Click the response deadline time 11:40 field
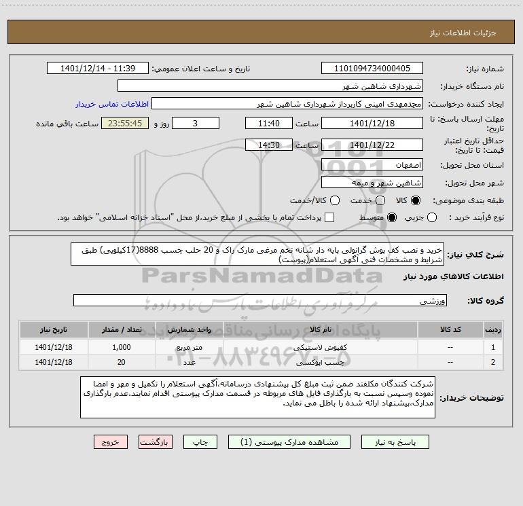Image resolution: width=523 pixels, height=506 pixels. coord(269,123)
